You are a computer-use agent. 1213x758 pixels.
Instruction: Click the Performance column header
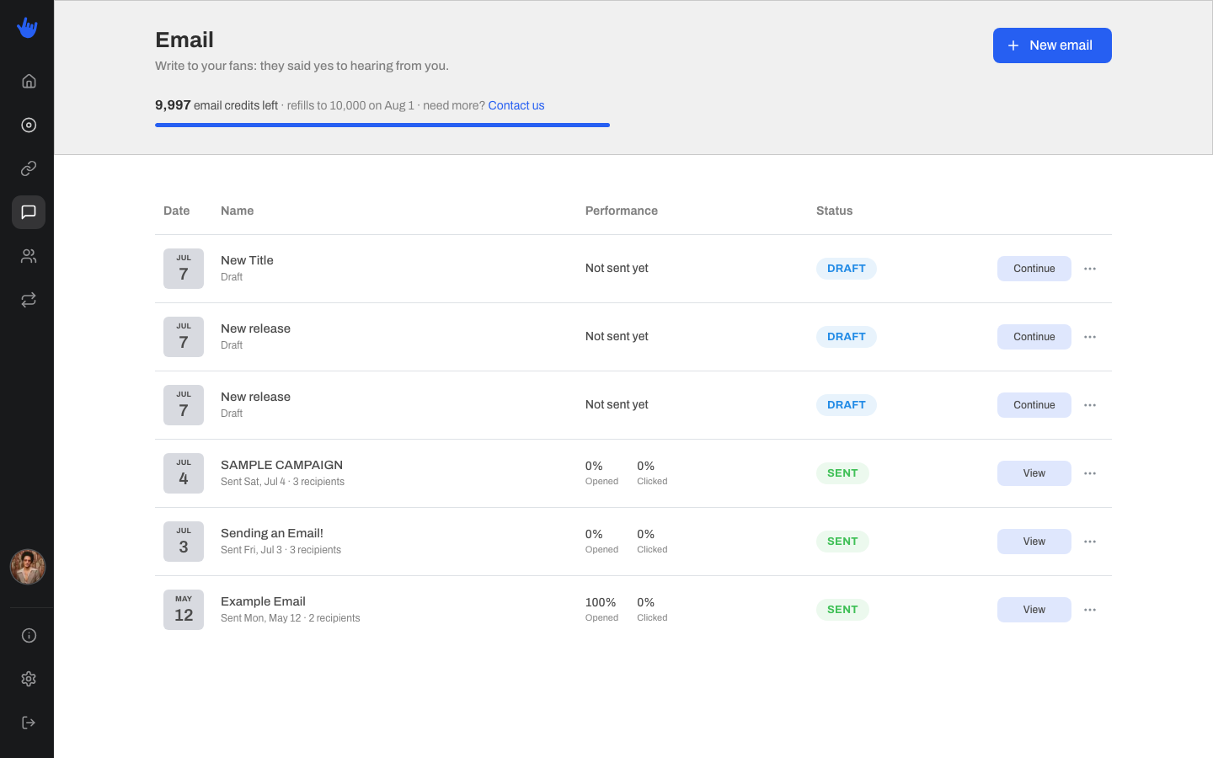coord(622,211)
